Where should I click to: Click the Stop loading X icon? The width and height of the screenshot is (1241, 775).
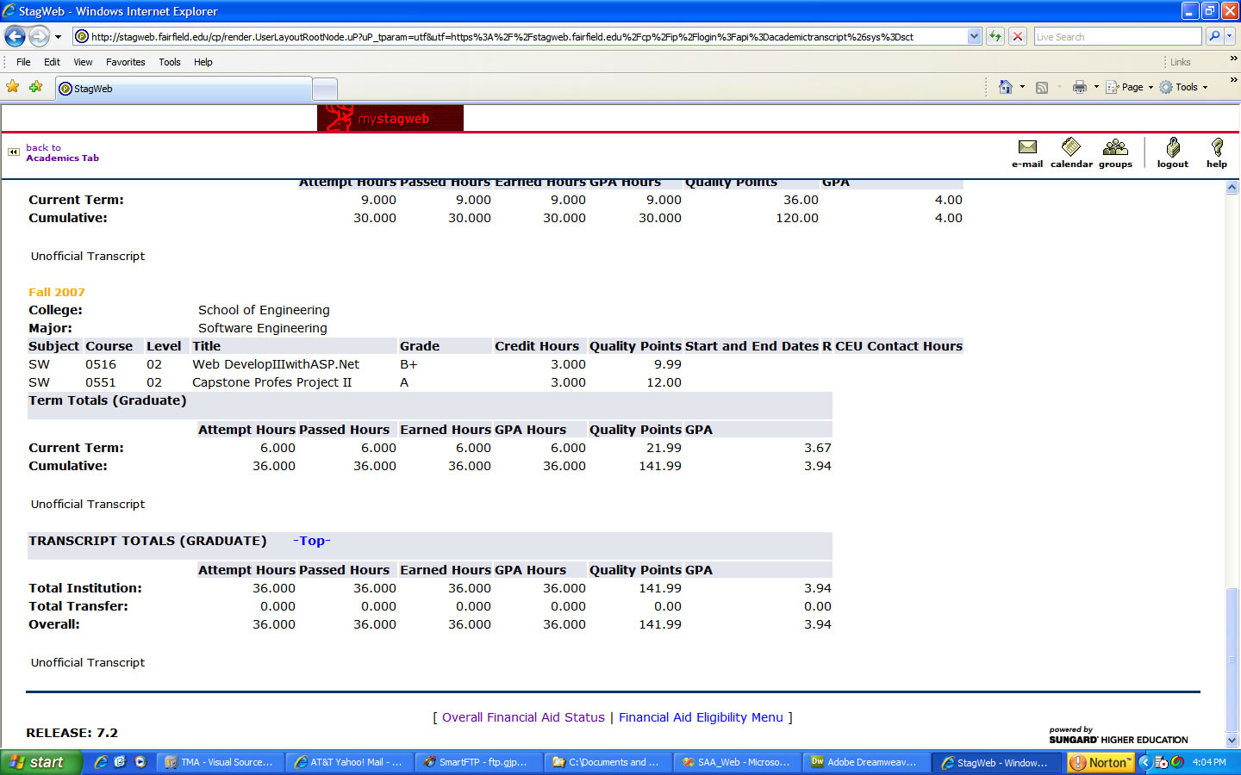(x=1018, y=36)
